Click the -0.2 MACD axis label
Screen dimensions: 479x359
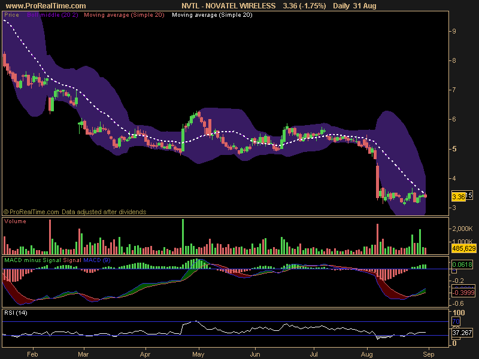tap(458, 281)
